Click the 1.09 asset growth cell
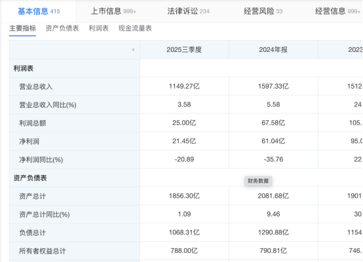 tap(184, 214)
